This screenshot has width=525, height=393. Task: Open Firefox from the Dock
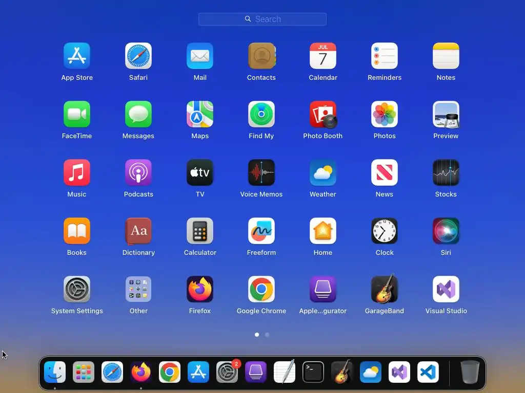click(x=141, y=372)
